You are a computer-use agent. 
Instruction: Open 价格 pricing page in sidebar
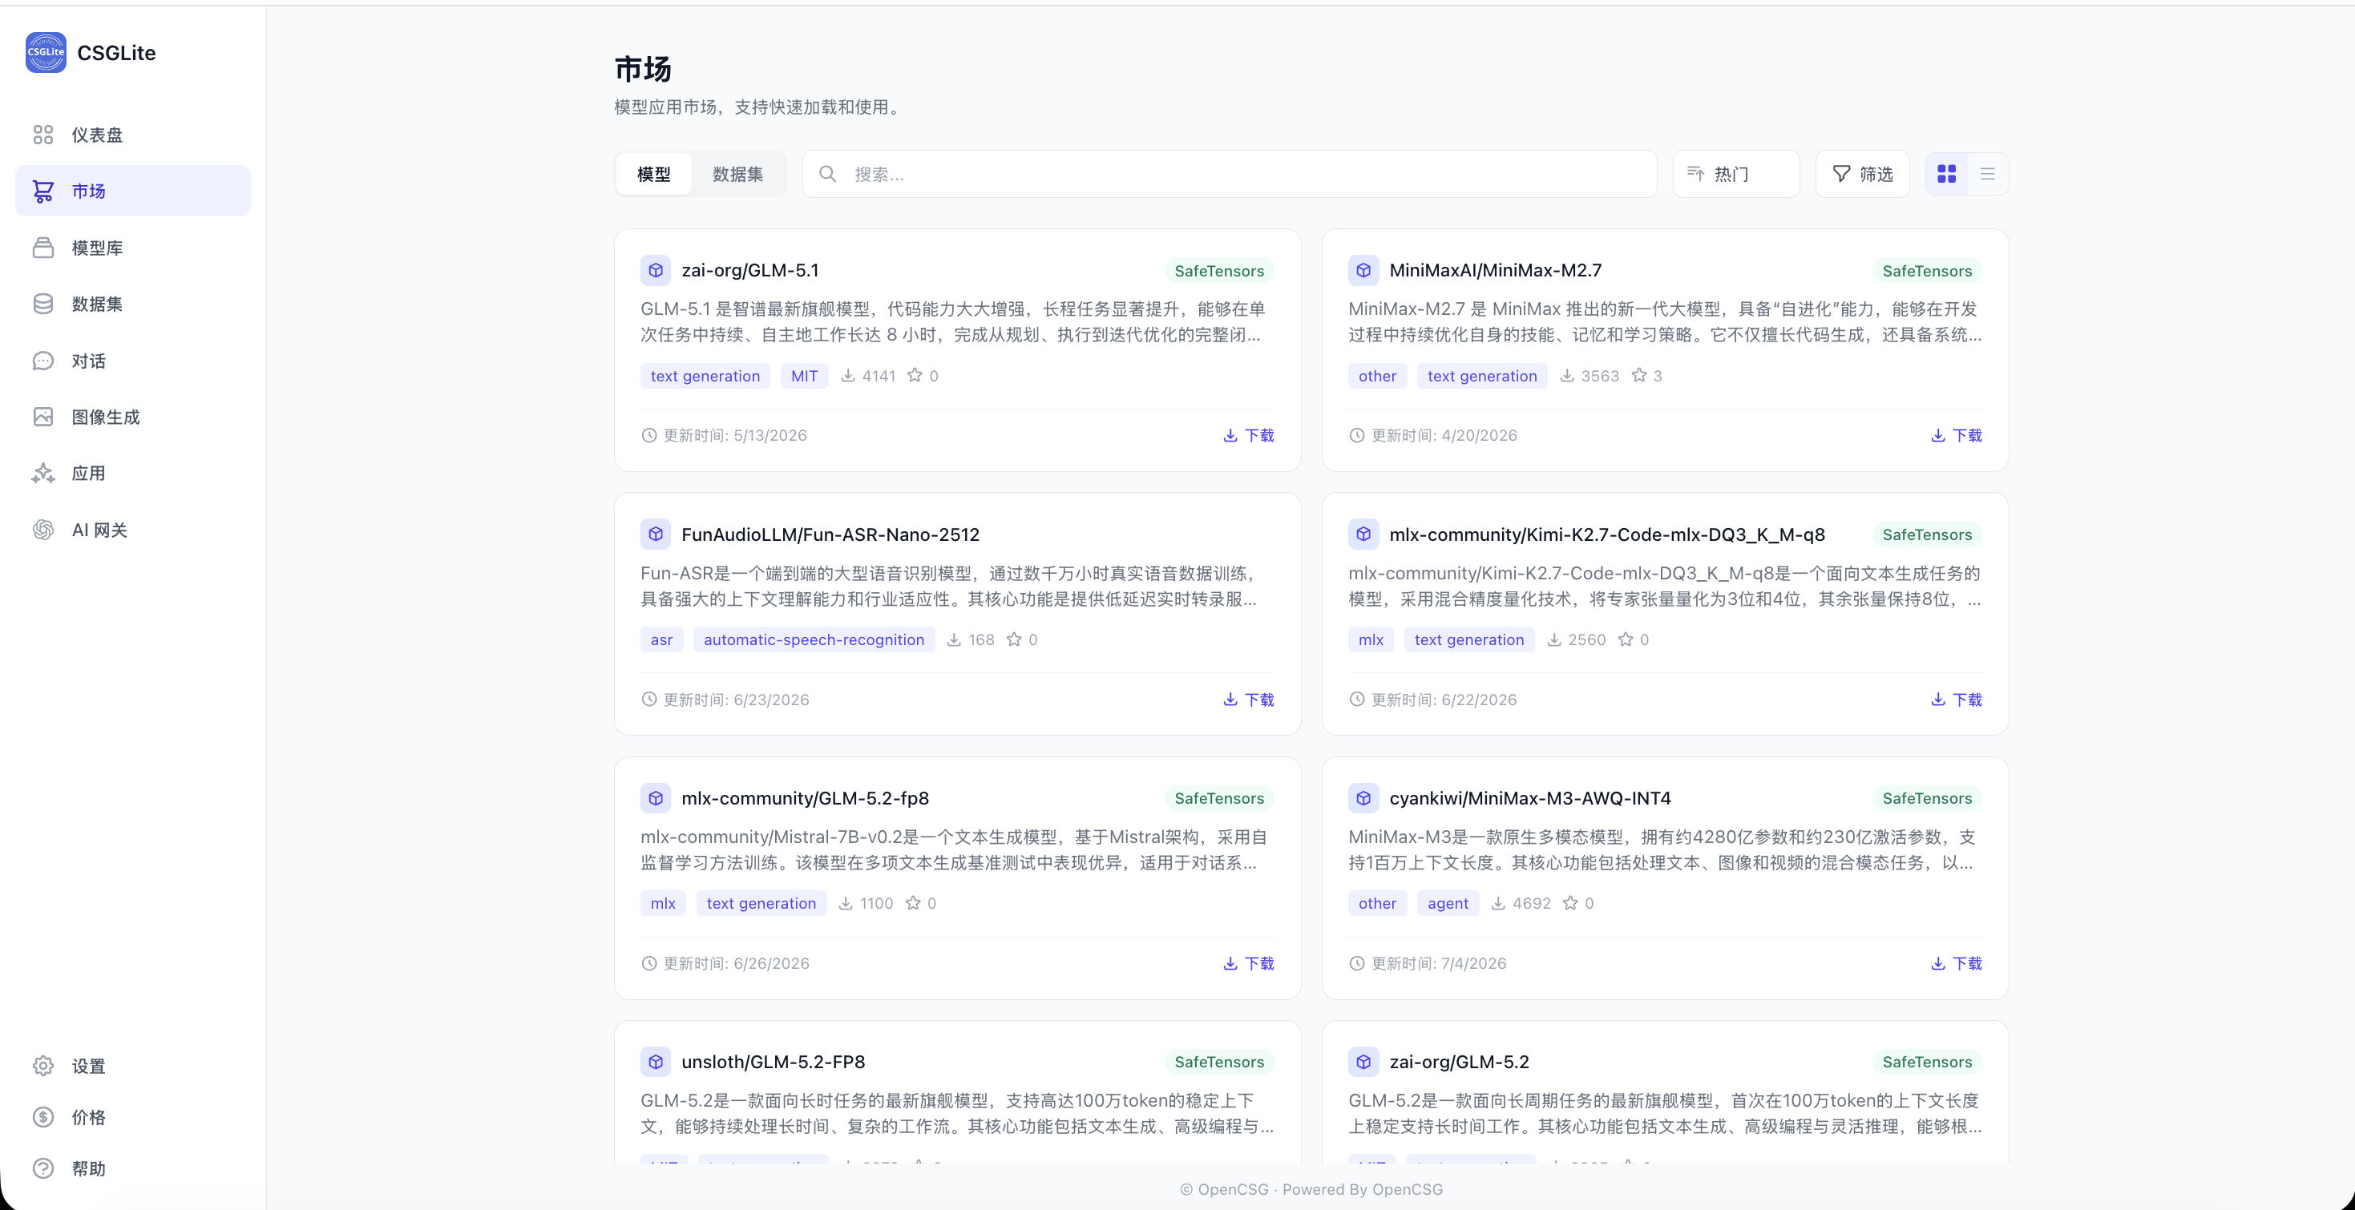(x=132, y=1117)
